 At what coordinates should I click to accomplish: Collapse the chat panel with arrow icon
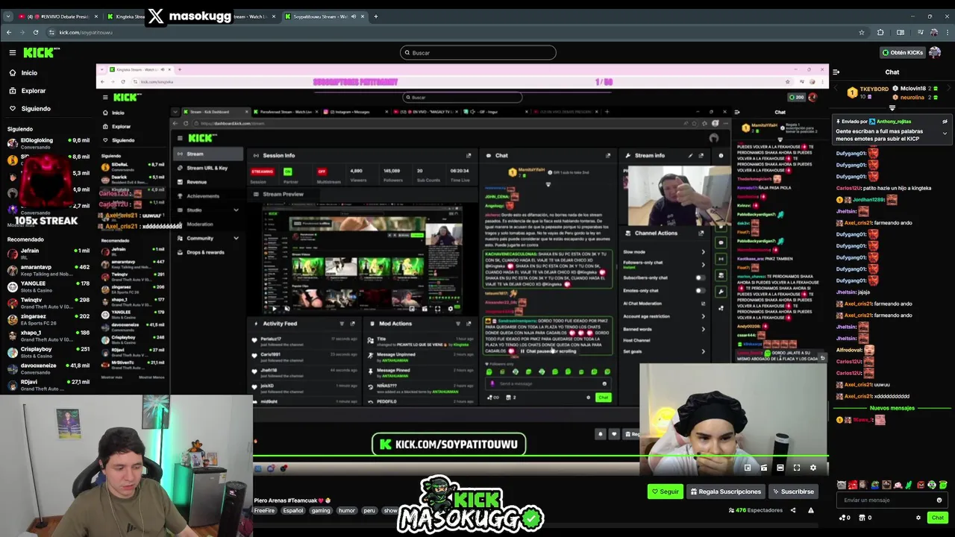(x=836, y=72)
